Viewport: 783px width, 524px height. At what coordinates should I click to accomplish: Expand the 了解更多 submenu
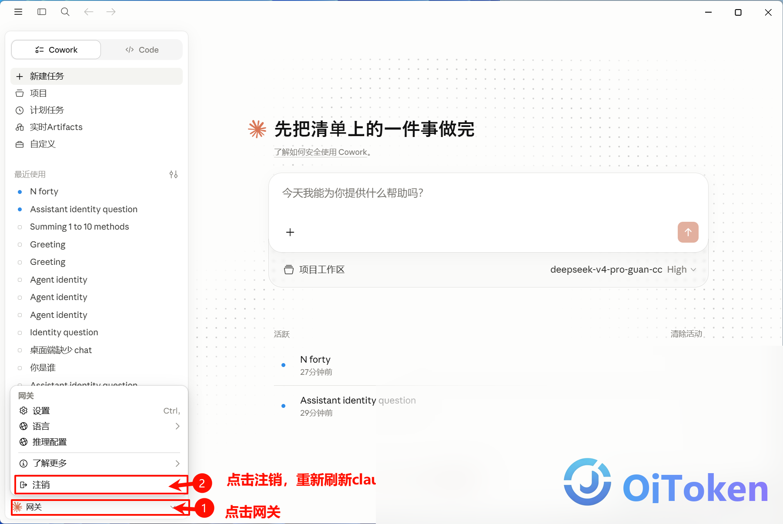(99, 463)
